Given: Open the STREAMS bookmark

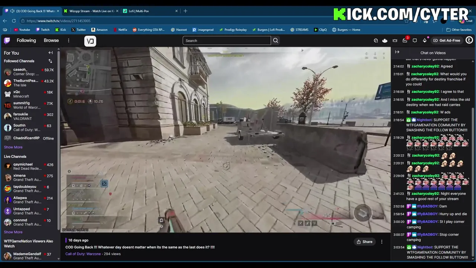Looking at the screenshot, I should click(299, 30).
